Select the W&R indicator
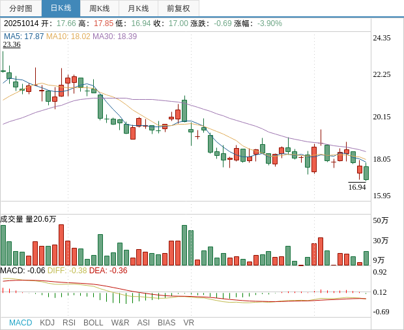Image resolution: width=404 pixels, height=330 pixels. (x=120, y=323)
